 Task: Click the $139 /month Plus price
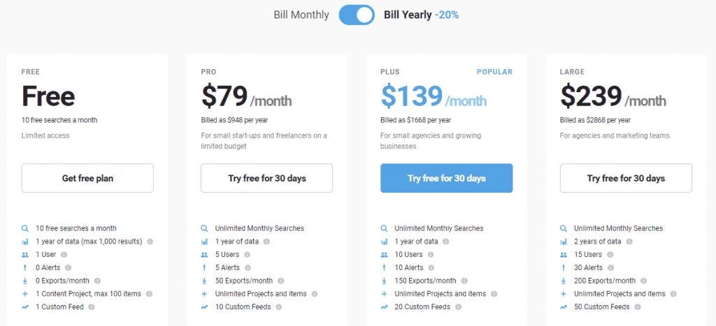[x=434, y=98]
